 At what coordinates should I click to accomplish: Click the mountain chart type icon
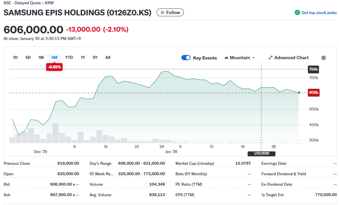click(226, 58)
